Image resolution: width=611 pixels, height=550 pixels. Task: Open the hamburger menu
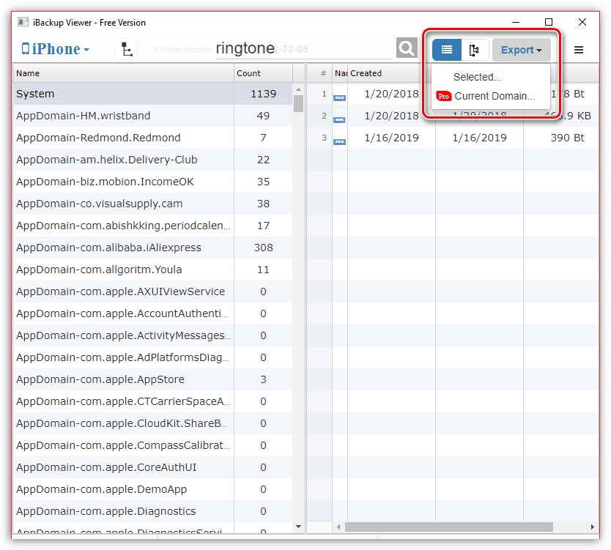point(579,50)
